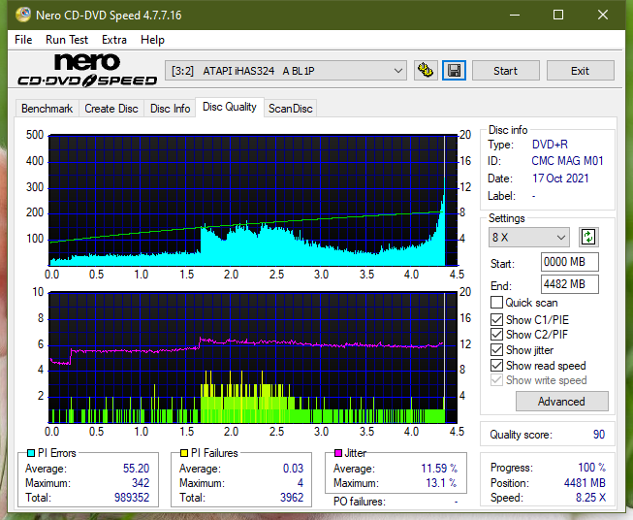633x520 pixels.
Task: Uncheck Show C2/PIF option
Action: pos(496,335)
